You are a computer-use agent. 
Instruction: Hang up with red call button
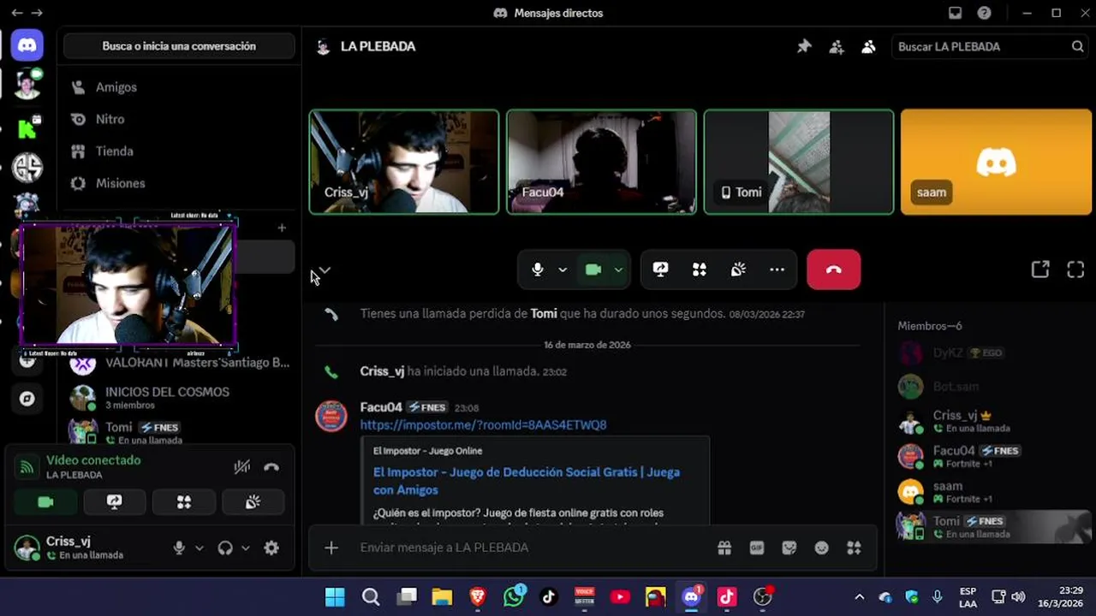pyautogui.click(x=833, y=269)
